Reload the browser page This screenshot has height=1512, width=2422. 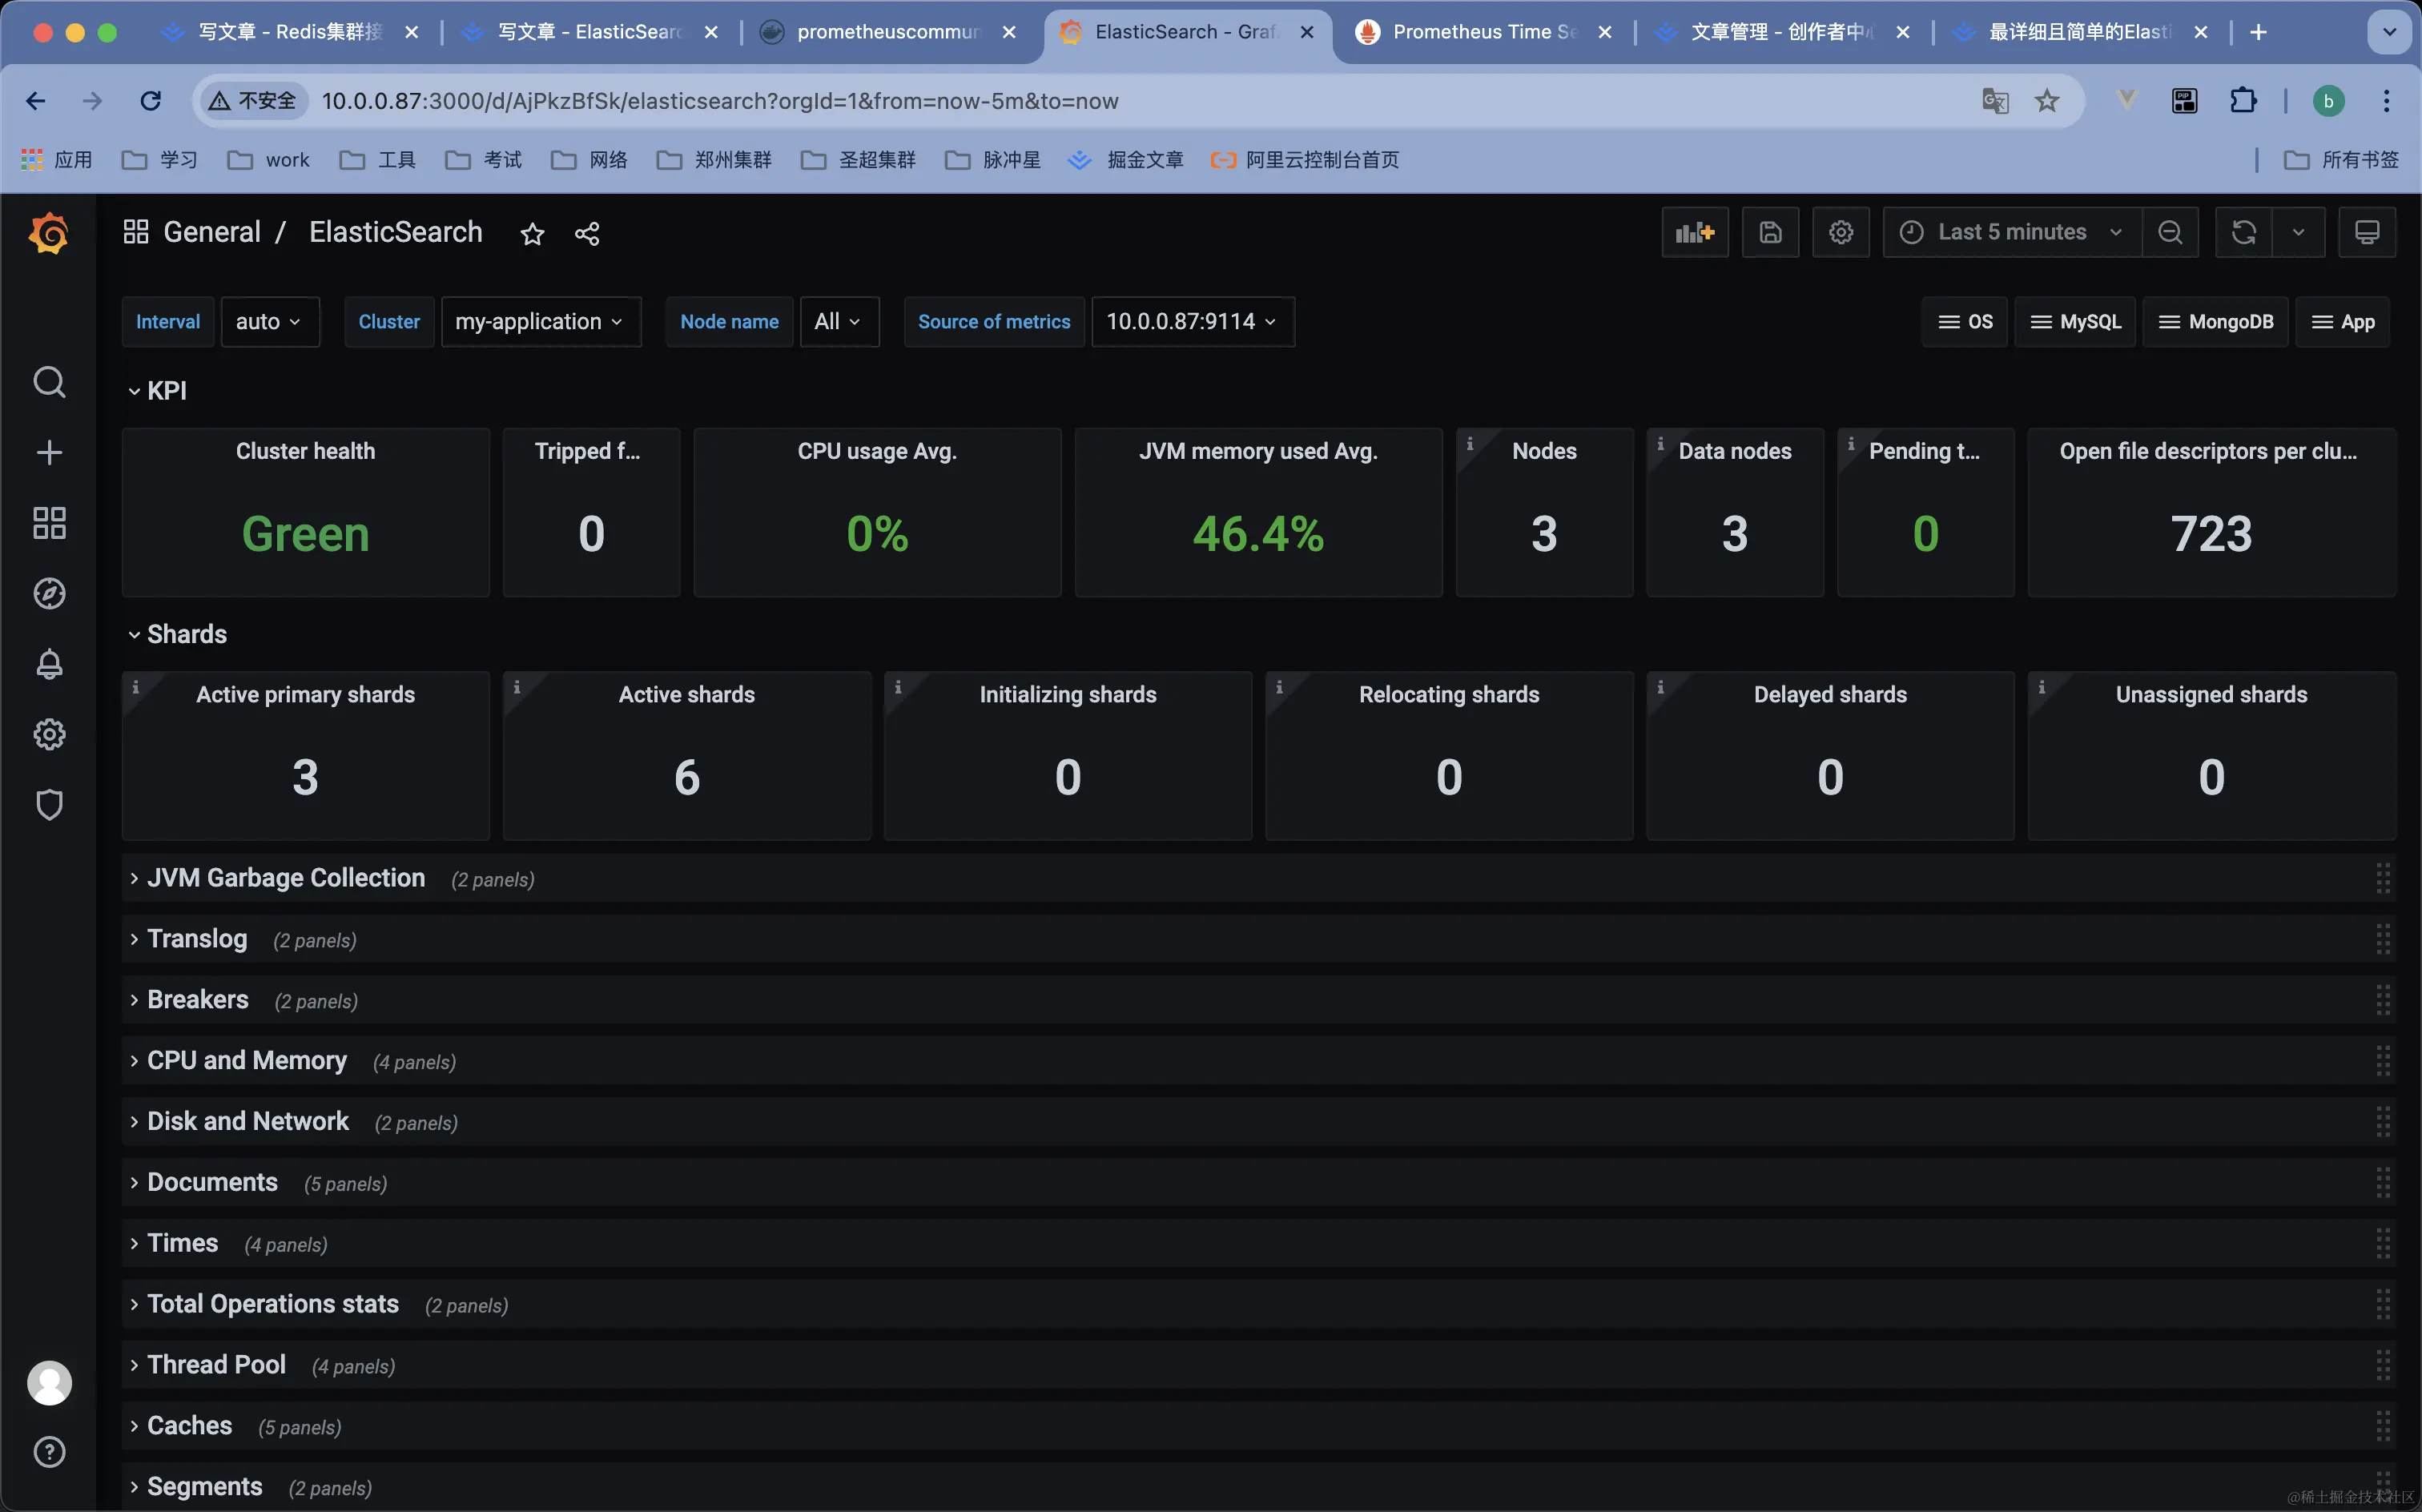(x=150, y=101)
